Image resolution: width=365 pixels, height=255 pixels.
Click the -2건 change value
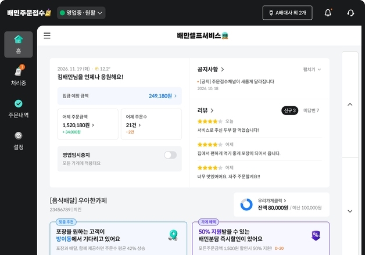click(130, 132)
